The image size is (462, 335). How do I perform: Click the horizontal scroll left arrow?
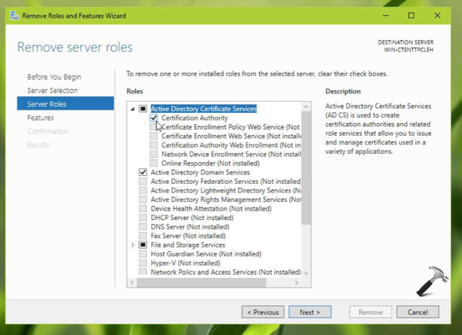(132, 283)
